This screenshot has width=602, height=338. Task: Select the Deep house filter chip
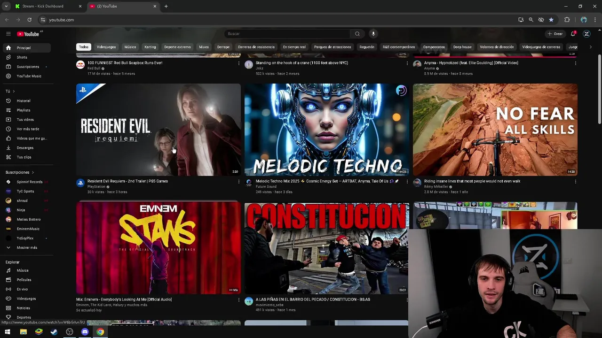point(462,47)
